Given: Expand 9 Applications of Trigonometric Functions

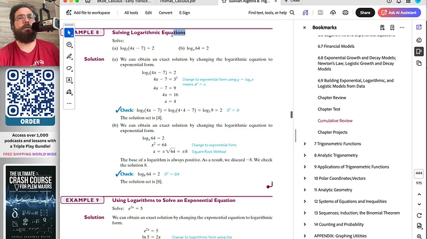Looking at the screenshot, I should [305, 167].
